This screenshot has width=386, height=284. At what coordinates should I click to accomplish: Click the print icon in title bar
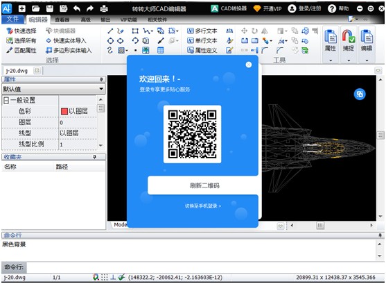[x=104, y=9]
